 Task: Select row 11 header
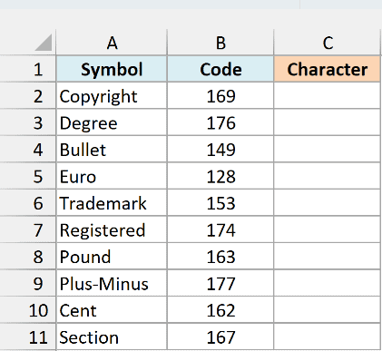[x=28, y=336]
